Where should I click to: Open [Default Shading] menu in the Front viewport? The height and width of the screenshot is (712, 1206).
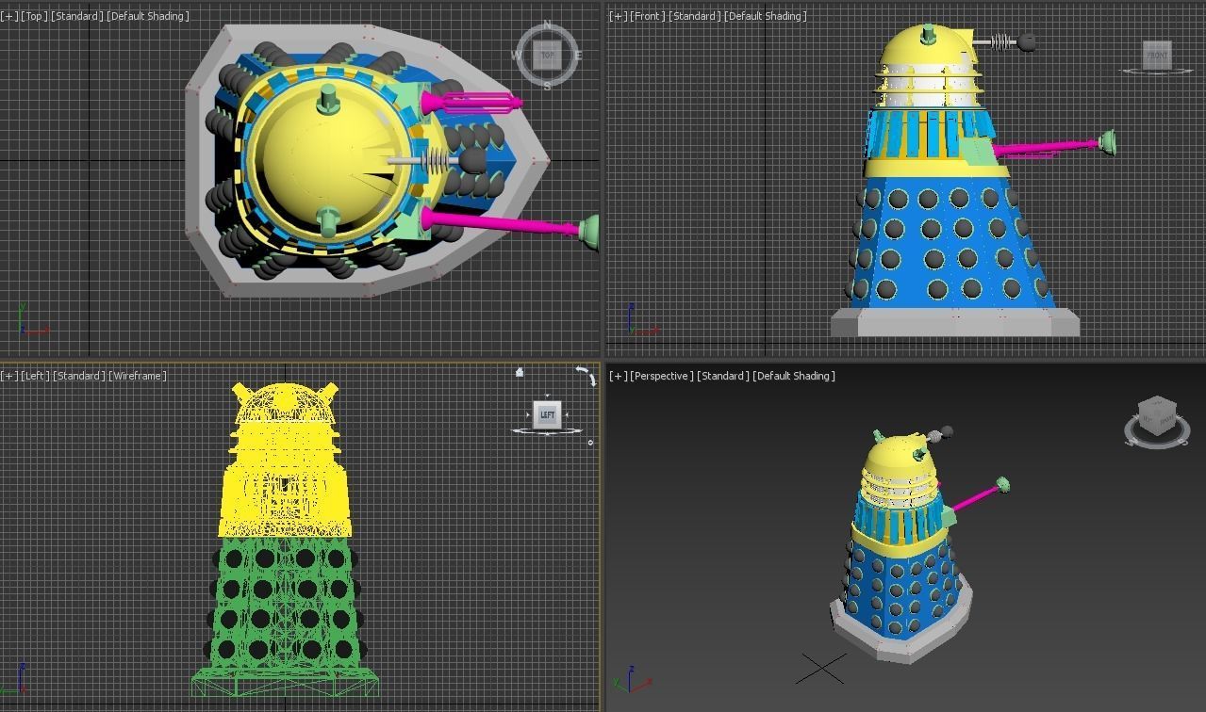766,16
